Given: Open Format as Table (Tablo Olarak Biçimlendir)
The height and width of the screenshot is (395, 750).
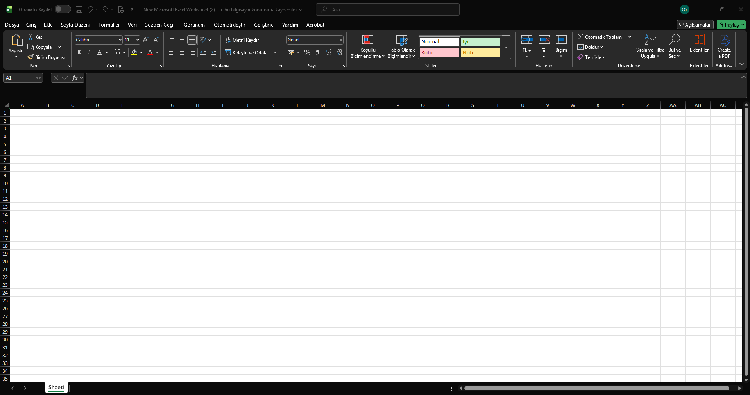Looking at the screenshot, I should point(401,46).
